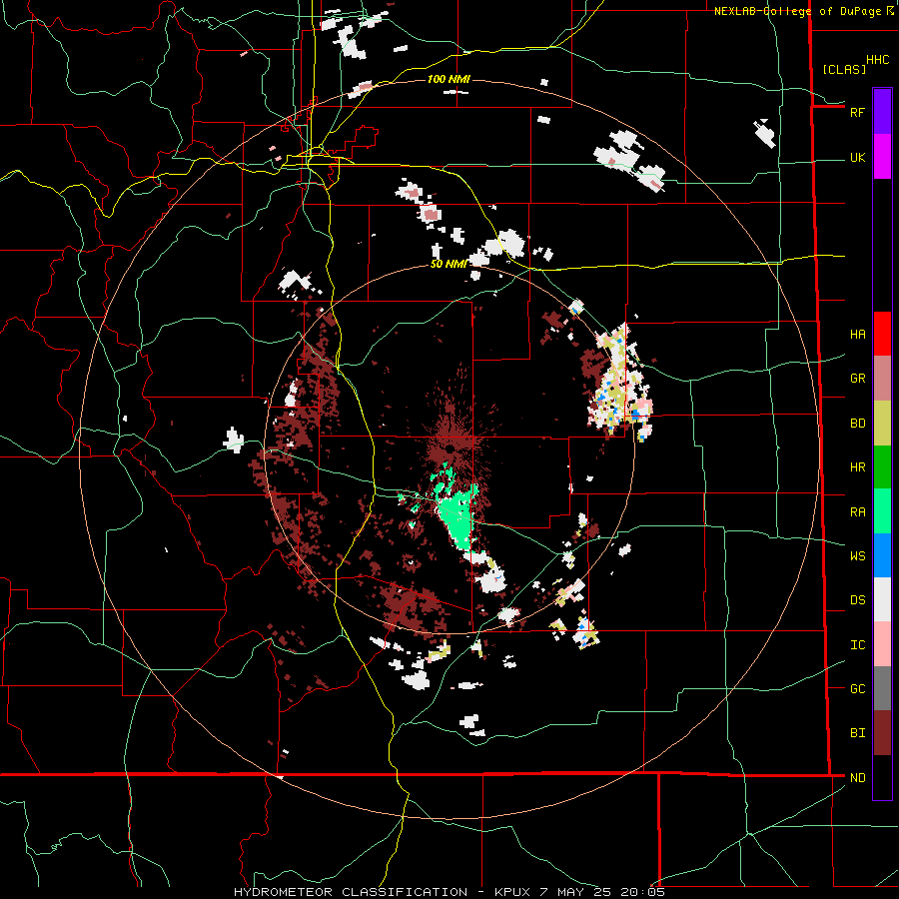Click the WS blue legend swatch
This screenshot has height=899, width=899.
click(882, 555)
